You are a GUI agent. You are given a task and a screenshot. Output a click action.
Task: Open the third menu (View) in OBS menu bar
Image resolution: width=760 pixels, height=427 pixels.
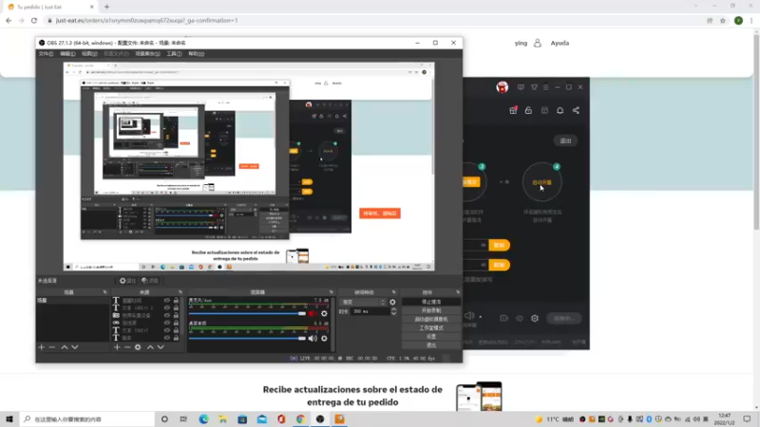89,54
